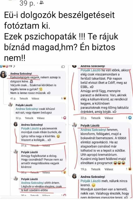The height and width of the screenshot is (200, 133).
Task: Click the friends audience icon beside 39 p.
Action: pos(42,3)
